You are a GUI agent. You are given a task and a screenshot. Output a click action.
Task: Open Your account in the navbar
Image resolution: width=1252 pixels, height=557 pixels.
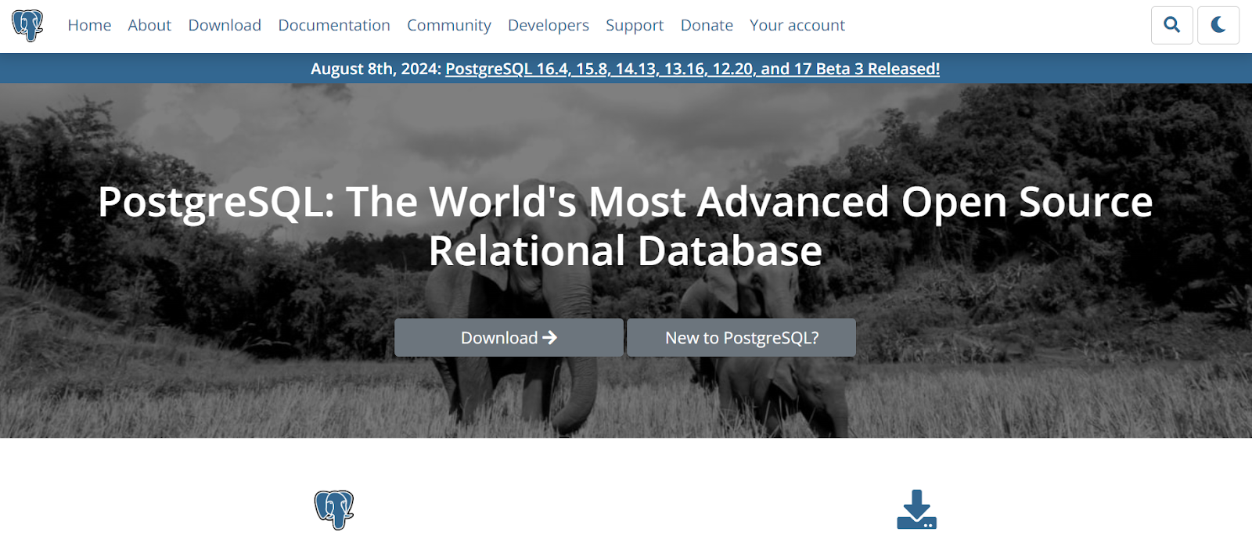pyautogui.click(x=797, y=25)
